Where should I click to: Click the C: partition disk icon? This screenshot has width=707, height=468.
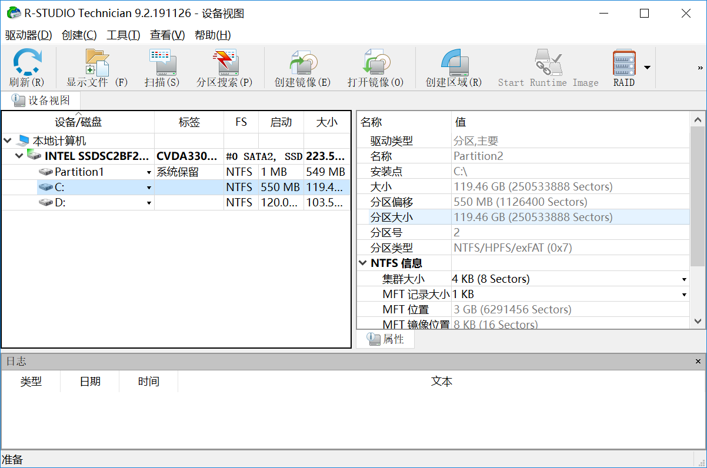[45, 187]
